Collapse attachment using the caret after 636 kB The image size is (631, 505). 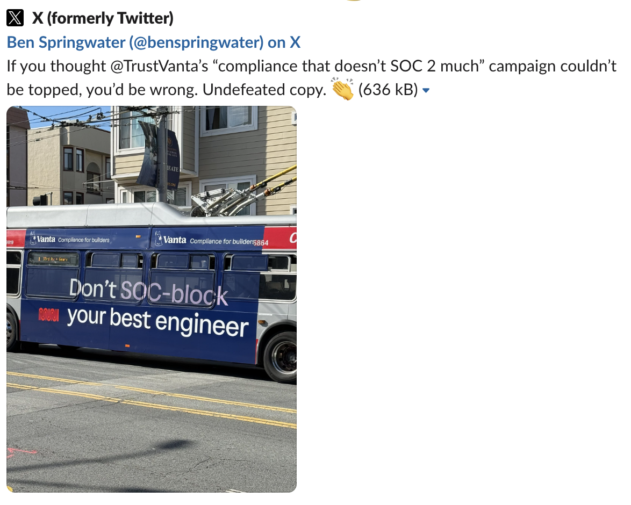click(x=426, y=91)
